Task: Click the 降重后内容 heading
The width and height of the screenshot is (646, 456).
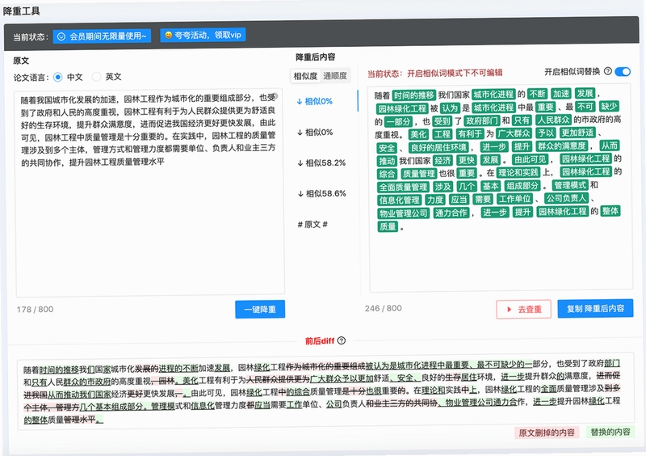Action: 316,57
